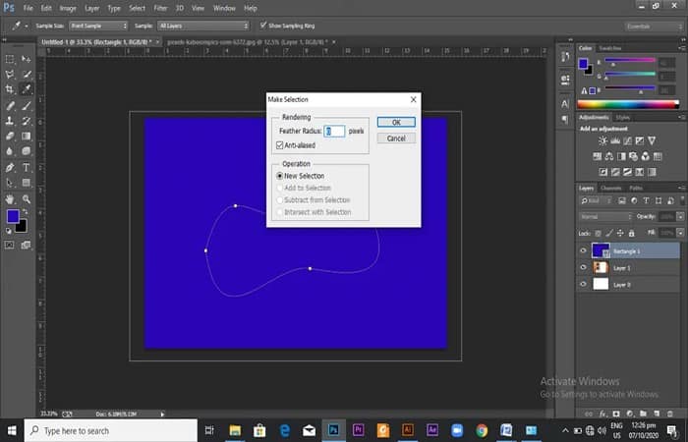Open the Layer menu

pos(91,8)
